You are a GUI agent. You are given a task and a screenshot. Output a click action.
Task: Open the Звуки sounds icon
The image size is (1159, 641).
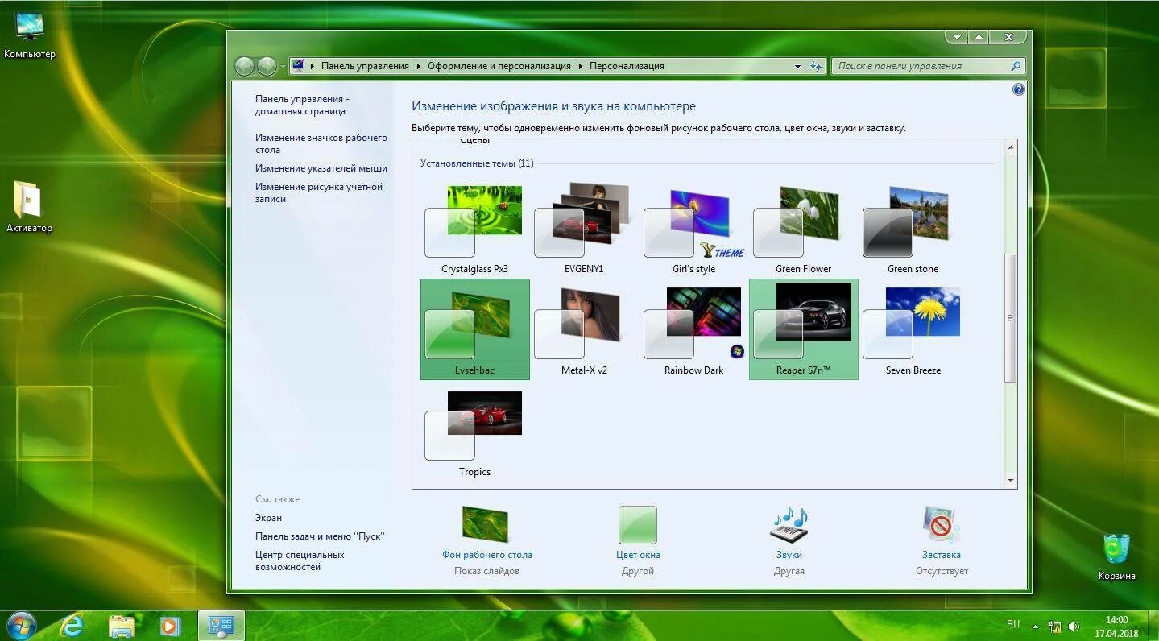tap(789, 525)
